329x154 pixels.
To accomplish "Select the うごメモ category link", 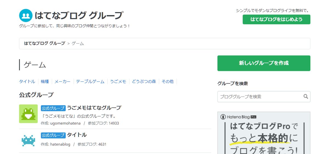I will point(118,81).
